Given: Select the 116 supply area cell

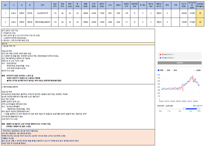Looking at the screenshot, I should coord(55,13).
